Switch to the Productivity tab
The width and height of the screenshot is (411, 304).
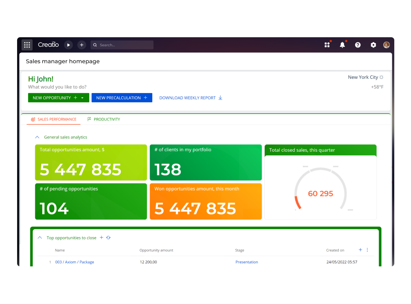pos(104,119)
